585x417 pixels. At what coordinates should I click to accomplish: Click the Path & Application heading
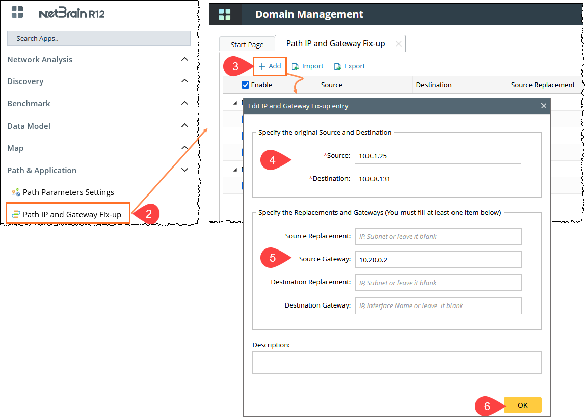tap(42, 170)
